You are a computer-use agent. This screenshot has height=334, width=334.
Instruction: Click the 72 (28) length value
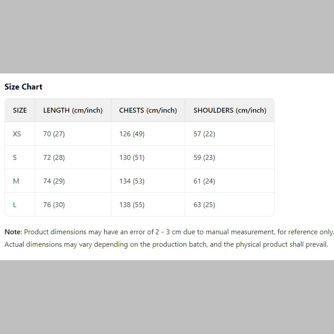coord(54,158)
